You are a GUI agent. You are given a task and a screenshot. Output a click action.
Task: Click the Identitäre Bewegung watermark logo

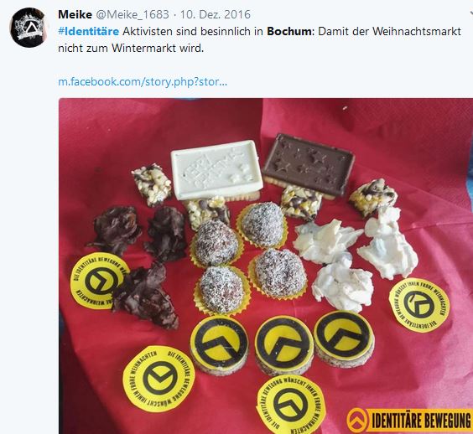[x=409, y=420]
